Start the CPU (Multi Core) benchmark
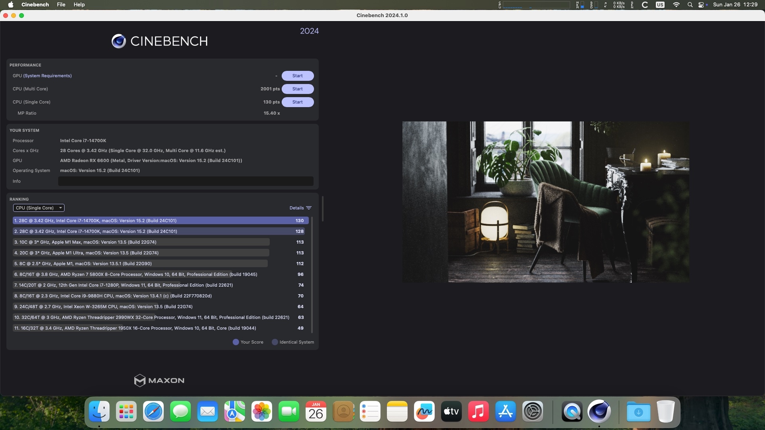765x430 pixels. tap(297, 89)
